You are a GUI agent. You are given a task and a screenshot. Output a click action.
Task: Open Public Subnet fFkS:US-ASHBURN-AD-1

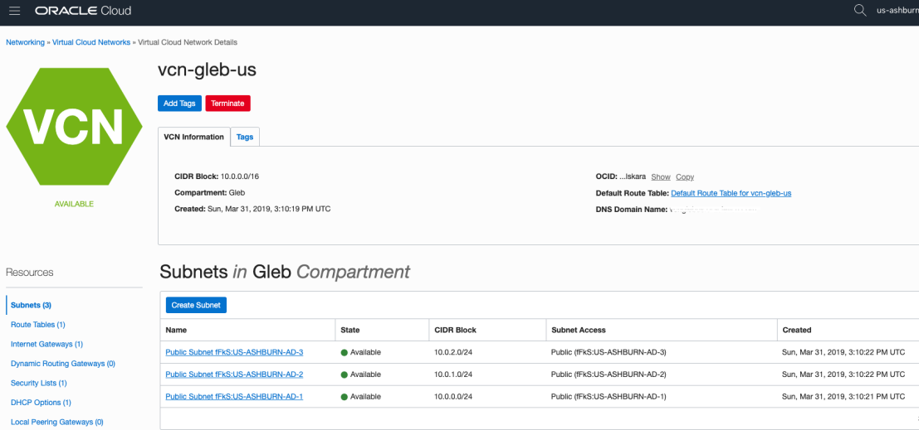[x=234, y=397]
